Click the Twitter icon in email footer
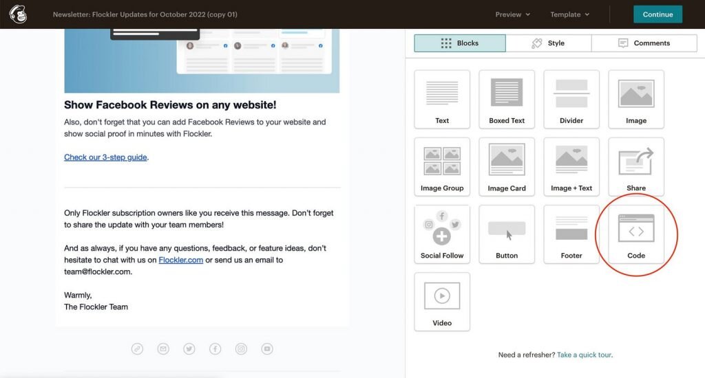Viewport: 705px width, 378px height. [x=189, y=349]
